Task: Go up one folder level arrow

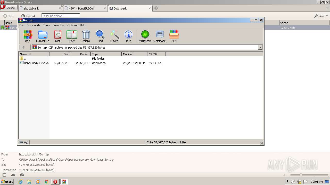Action: pyautogui.click(x=24, y=47)
